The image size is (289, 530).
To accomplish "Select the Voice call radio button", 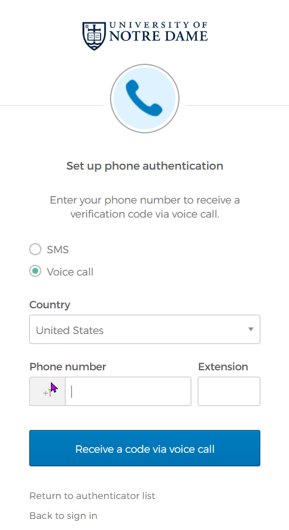I will [x=35, y=271].
